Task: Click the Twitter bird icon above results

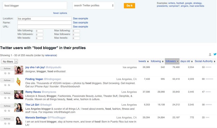Action: [x=215, y=54]
